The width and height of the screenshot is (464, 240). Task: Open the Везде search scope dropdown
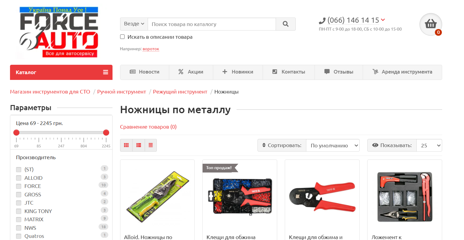(134, 24)
